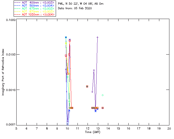Click the purple plus marker peak near time 13
This screenshot has height=139, width=174.
point(97,37)
